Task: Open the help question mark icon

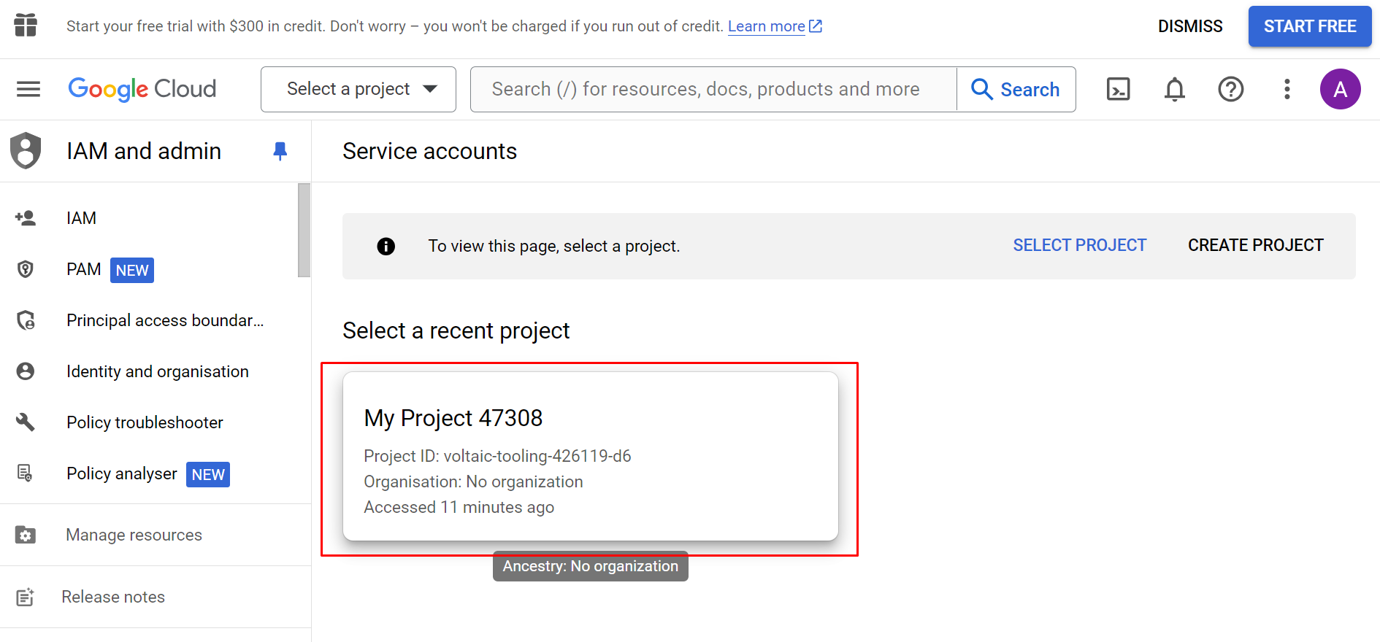Action: [1230, 89]
